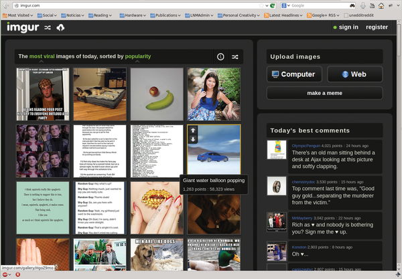The height and width of the screenshot is (279, 402).
Task: Click the globe icon on Web button
Action: [345, 74]
